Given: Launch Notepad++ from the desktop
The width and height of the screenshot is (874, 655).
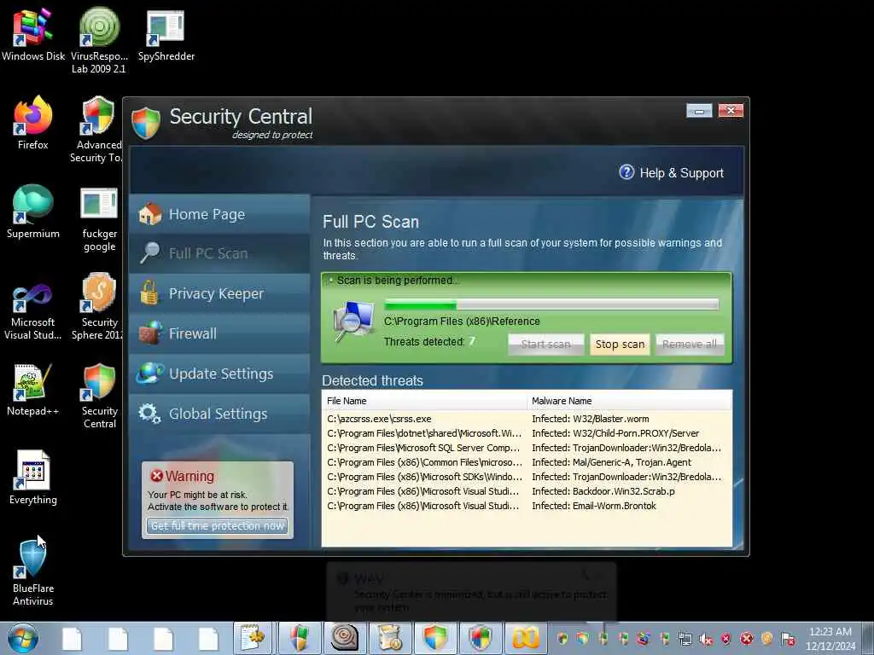Looking at the screenshot, I should (33, 390).
